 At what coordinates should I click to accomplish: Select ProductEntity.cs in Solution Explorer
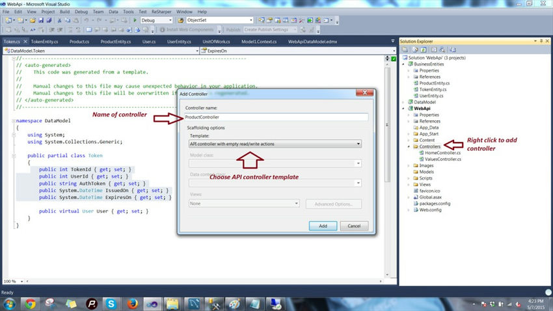tap(434, 83)
